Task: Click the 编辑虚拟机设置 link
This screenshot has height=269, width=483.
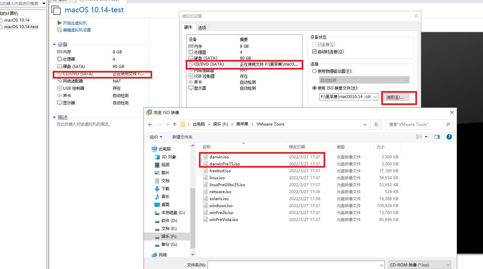Action: pyautogui.click(x=77, y=30)
